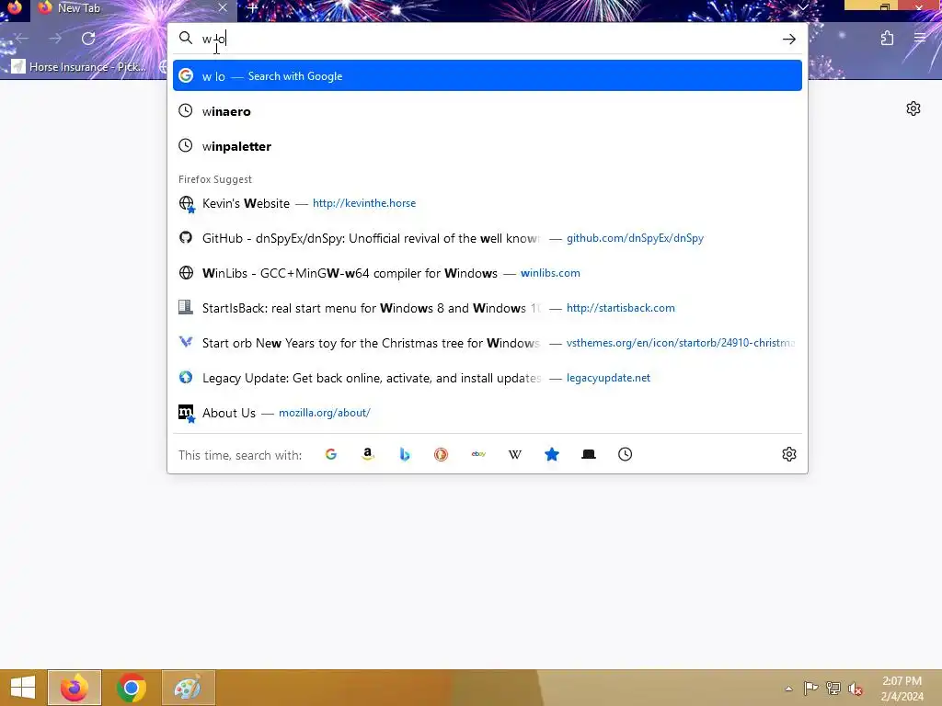Open the Firefox hamburger menu
This screenshot has height=706, width=942.
pyautogui.click(x=920, y=39)
